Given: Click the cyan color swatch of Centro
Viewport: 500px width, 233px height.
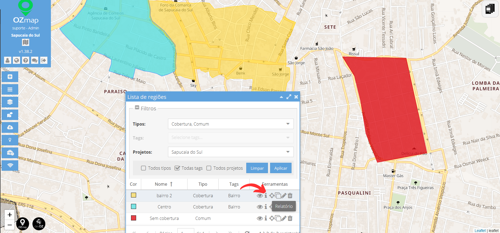Looking at the screenshot, I should [133, 206].
